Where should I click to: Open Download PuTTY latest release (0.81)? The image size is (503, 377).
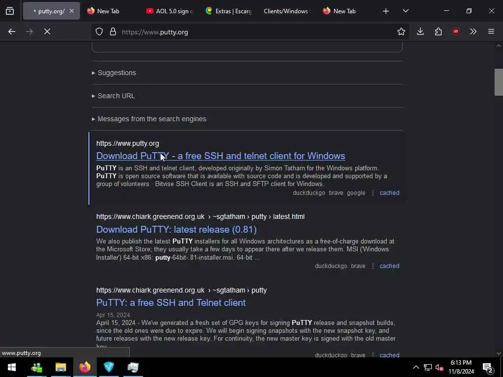pyautogui.click(x=176, y=230)
